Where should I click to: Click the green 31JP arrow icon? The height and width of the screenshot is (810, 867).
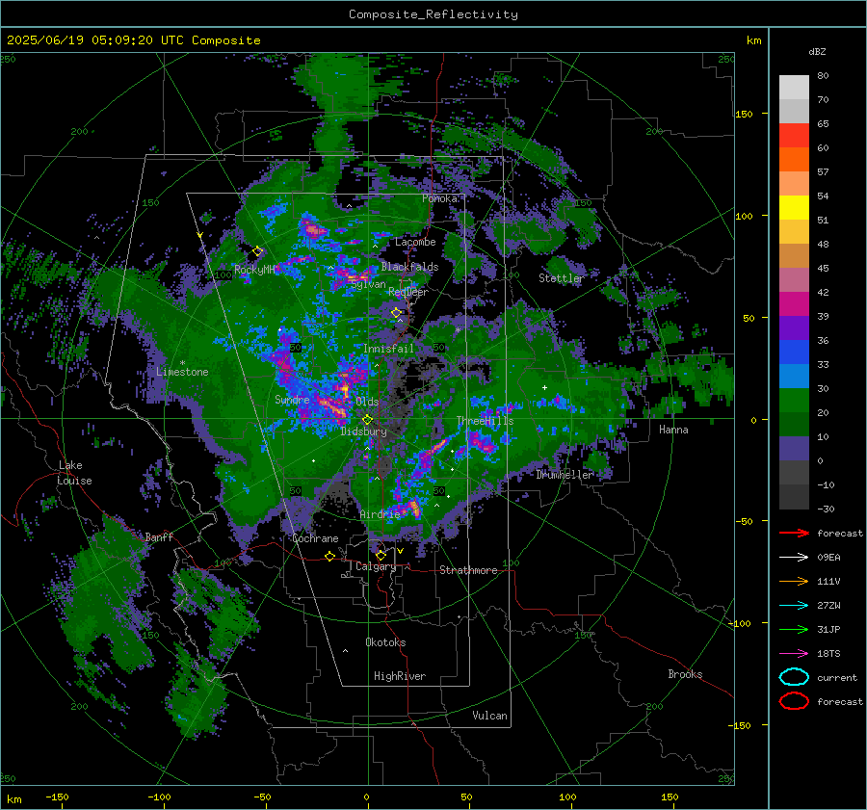(794, 629)
